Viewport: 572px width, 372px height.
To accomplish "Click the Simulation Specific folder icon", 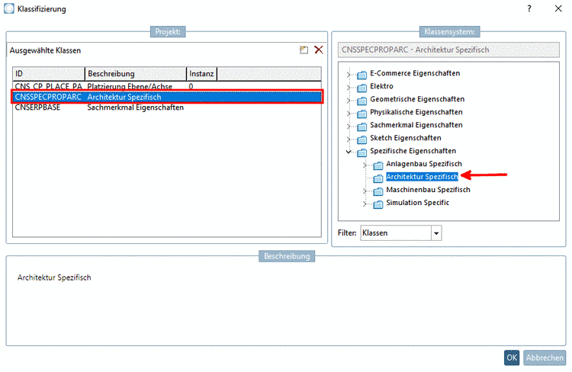I will (378, 204).
